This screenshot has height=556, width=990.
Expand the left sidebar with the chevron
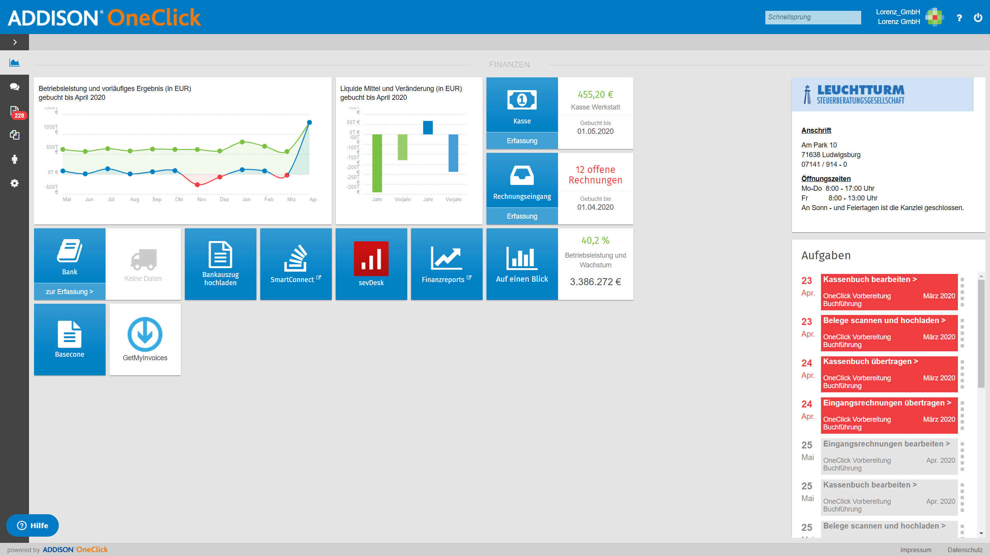(x=15, y=42)
